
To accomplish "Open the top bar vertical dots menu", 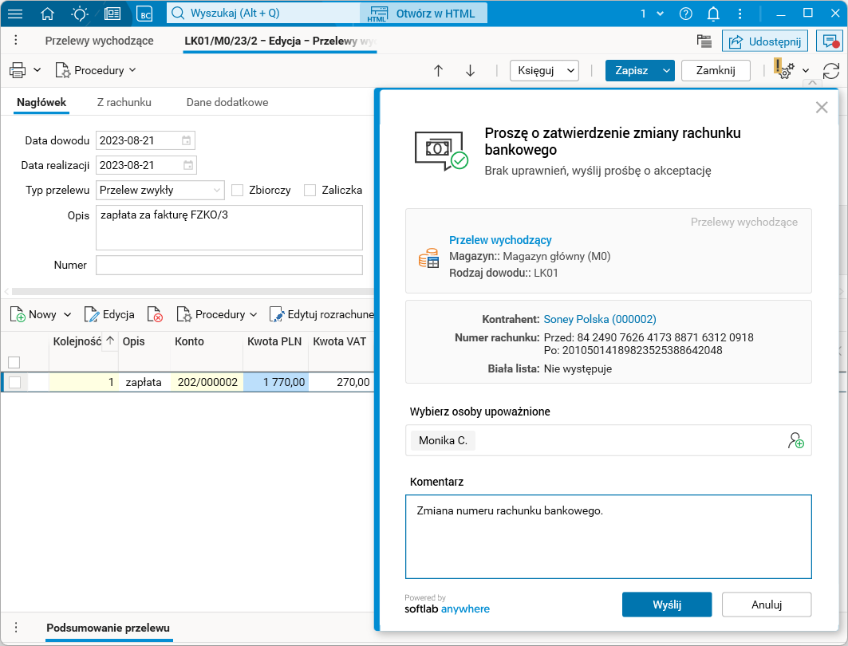I will pyautogui.click(x=740, y=14).
